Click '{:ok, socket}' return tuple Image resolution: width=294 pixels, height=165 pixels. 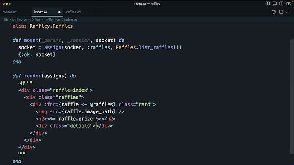37,54
